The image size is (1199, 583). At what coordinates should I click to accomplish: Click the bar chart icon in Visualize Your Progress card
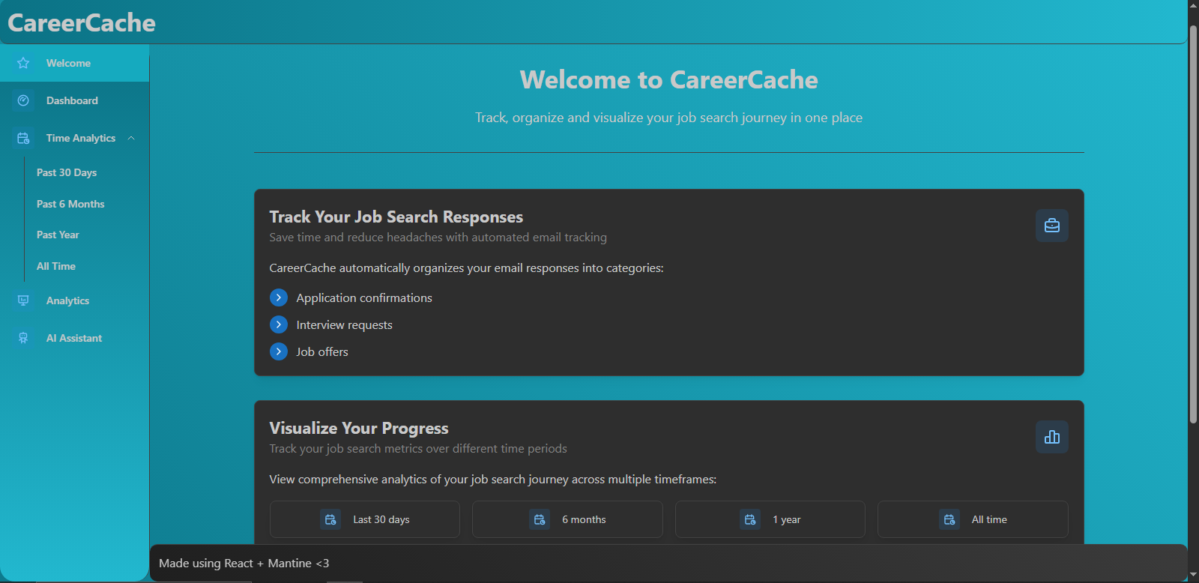[1052, 437]
